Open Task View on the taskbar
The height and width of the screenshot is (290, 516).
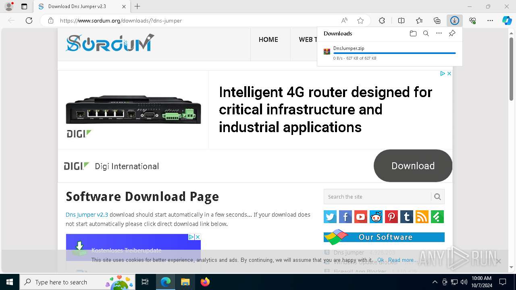pos(145,282)
